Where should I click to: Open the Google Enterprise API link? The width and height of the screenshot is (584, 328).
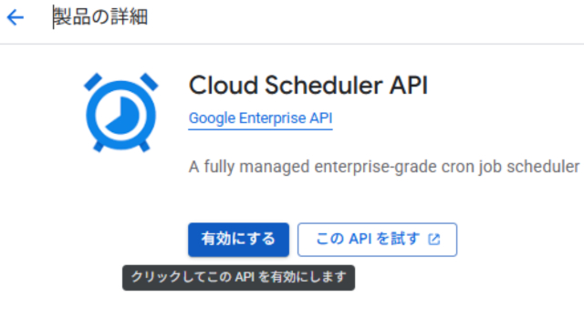coord(260,118)
